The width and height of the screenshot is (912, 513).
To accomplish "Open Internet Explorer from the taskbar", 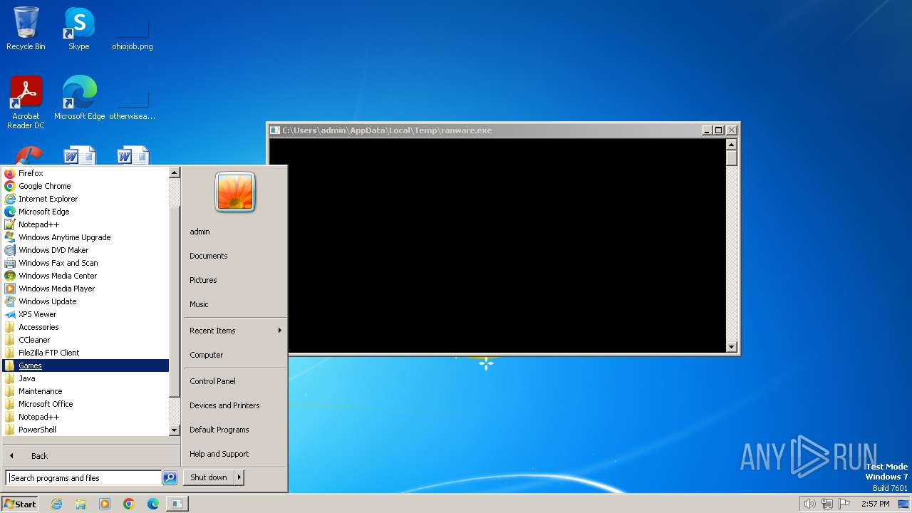I will [56, 504].
